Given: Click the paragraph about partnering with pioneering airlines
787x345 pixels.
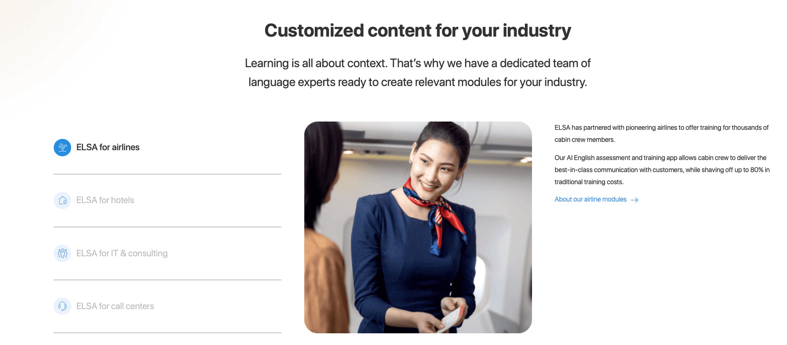Looking at the screenshot, I should coord(661,134).
